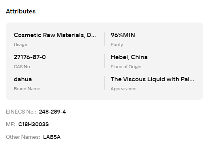Select the 96%MIN purity value
Viewport: 211px width, 153px height.
click(x=123, y=35)
